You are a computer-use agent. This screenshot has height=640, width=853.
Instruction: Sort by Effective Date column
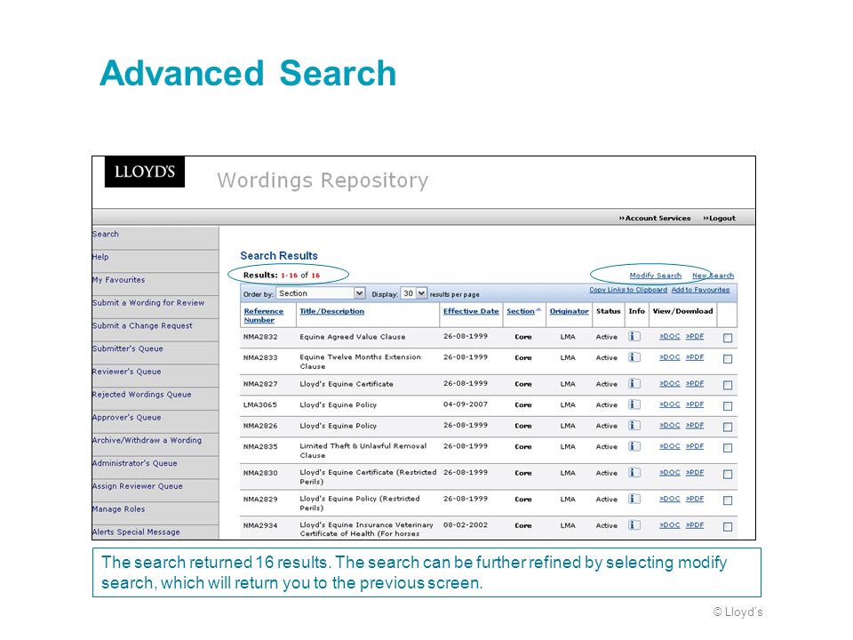coord(471,311)
